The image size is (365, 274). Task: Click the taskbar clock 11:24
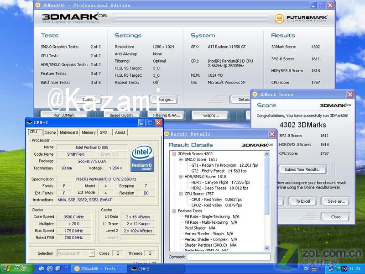(355, 269)
